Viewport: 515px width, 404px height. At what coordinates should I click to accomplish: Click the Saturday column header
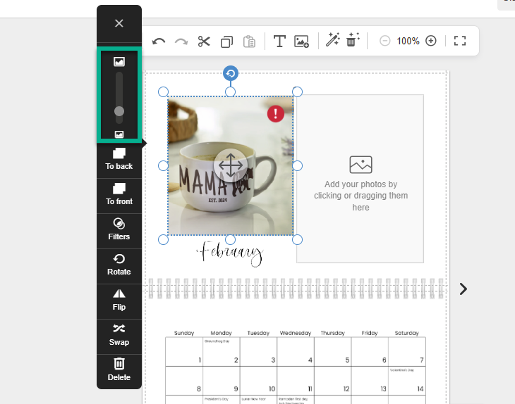pos(406,333)
